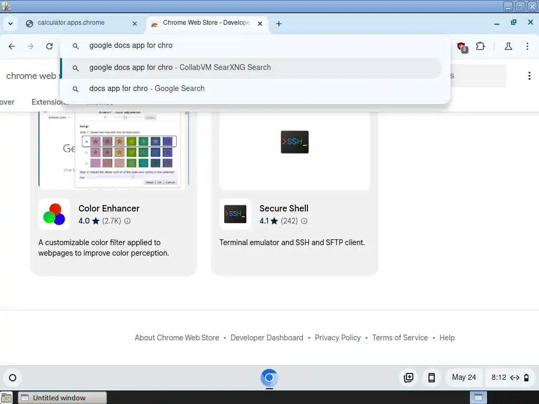Click the Secure Shell description text
Screen dimensions: 539x404
coord(292,243)
